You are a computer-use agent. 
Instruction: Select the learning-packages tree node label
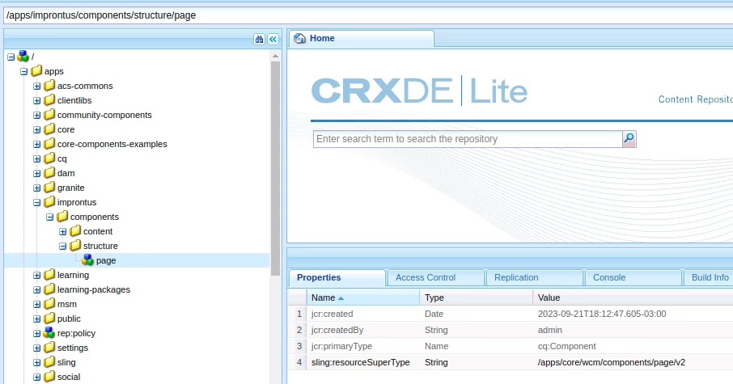pyautogui.click(x=94, y=289)
